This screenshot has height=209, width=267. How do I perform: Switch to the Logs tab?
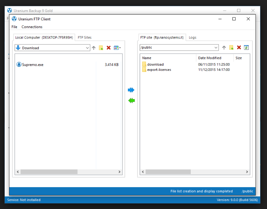click(192, 37)
